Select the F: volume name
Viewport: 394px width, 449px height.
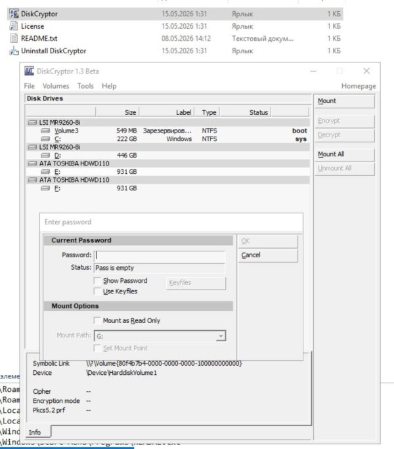tap(57, 188)
